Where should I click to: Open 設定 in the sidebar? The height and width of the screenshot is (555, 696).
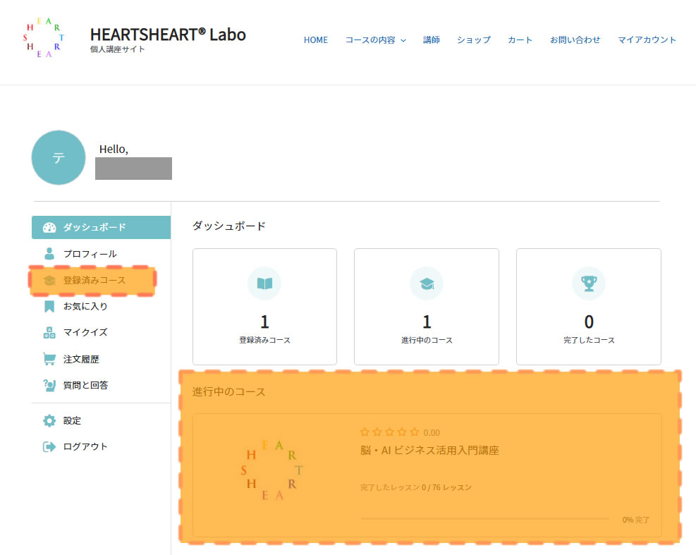click(x=72, y=420)
